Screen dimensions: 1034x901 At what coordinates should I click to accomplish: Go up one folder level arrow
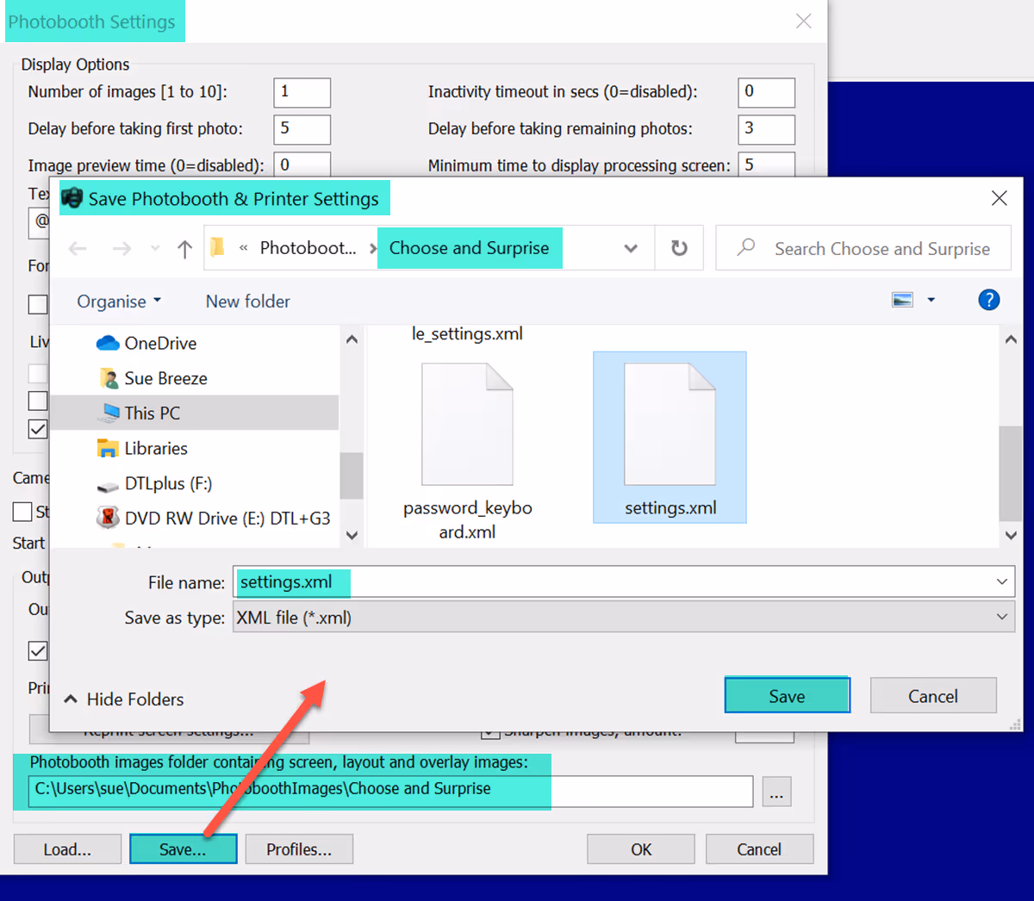coord(184,249)
